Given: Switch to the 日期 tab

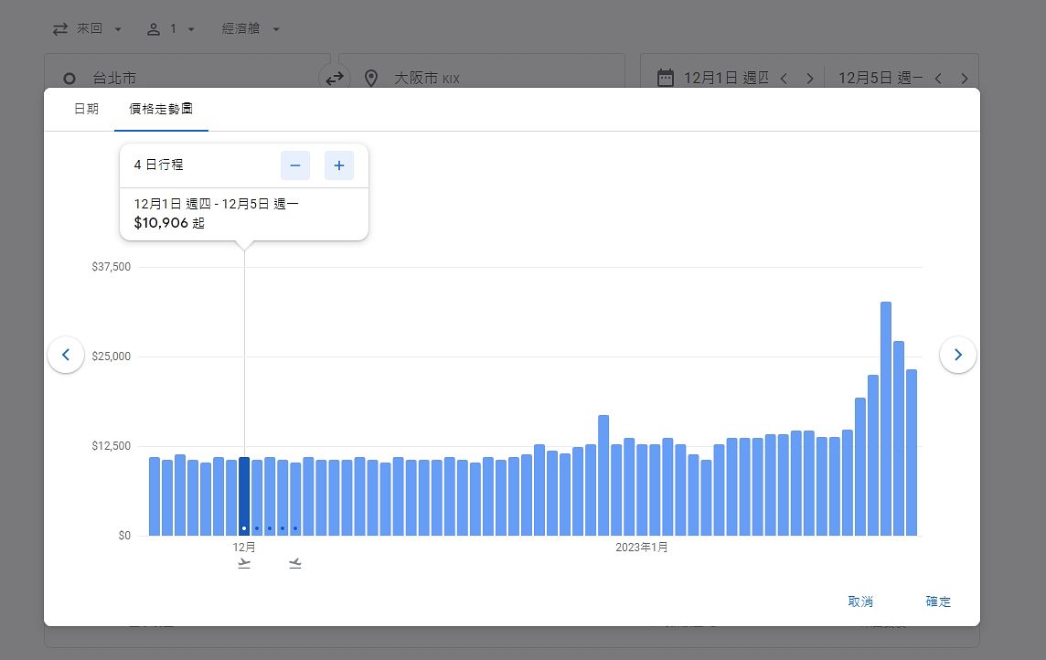Looking at the screenshot, I should pyautogui.click(x=86, y=109).
